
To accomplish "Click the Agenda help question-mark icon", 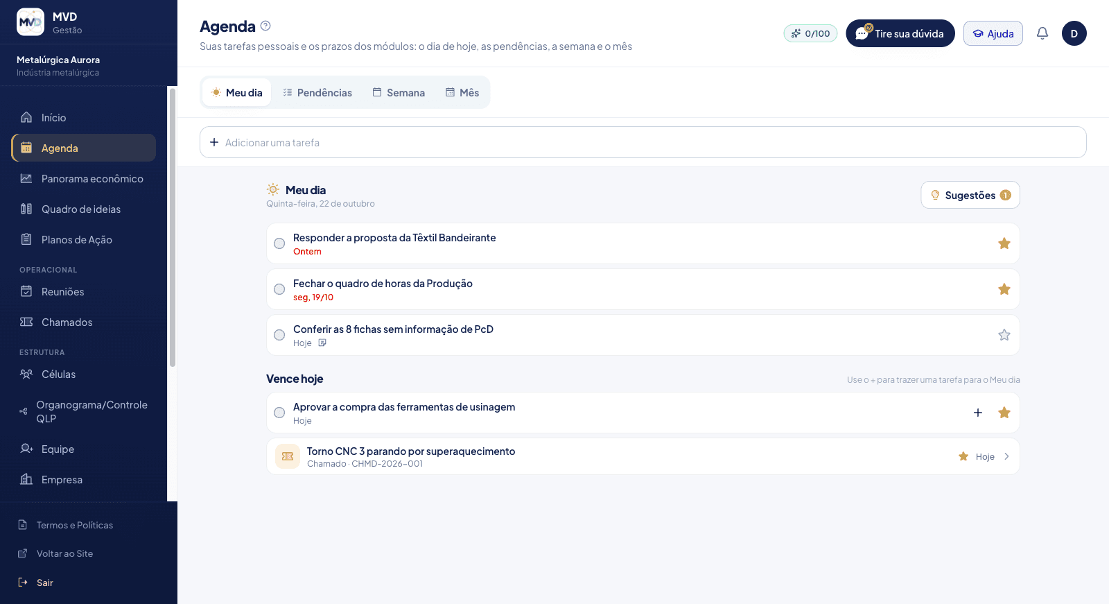I will 265,26.
